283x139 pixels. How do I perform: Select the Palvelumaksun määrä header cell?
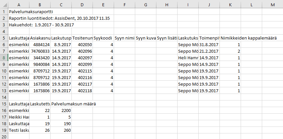61,104
